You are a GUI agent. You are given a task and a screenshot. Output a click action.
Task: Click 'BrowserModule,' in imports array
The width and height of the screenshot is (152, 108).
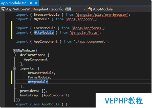point(41,73)
